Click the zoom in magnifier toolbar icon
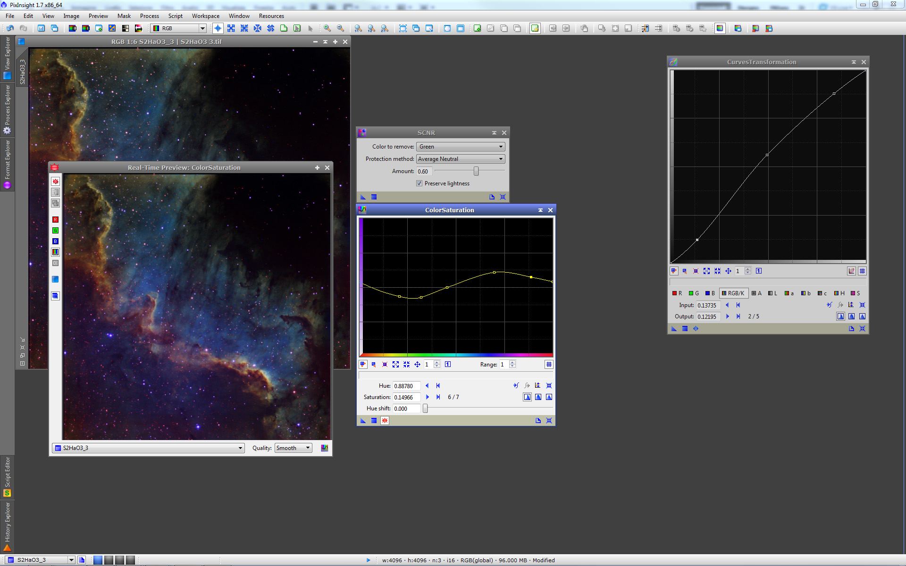Screen dimensions: 906x566 click(x=327, y=28)
